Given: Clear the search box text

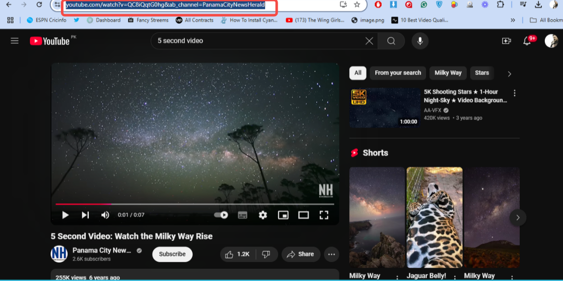Looking at the screenshot, I should (x=369, y=41).
